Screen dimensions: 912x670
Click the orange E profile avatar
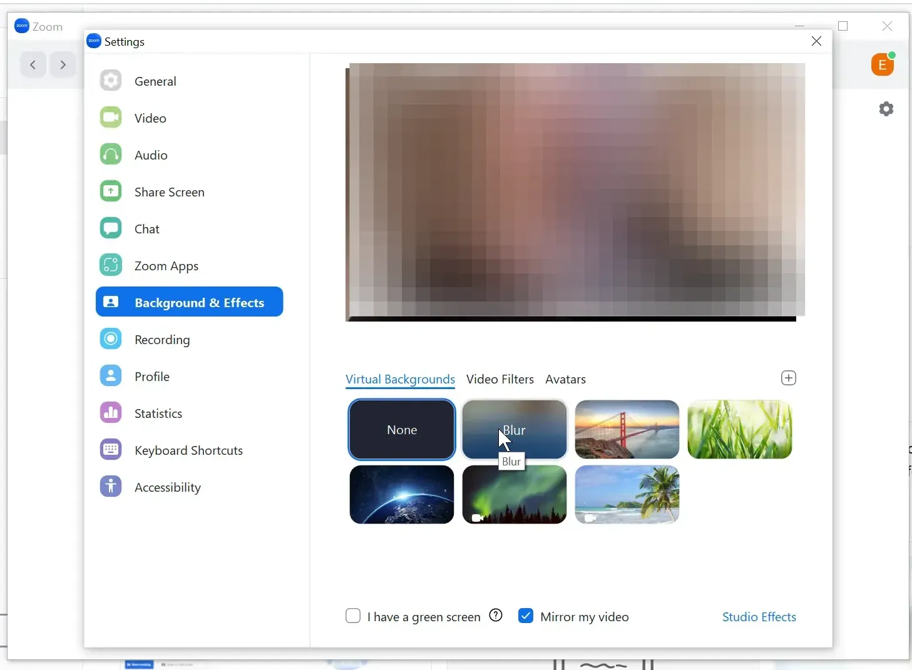tap(883, 64)
